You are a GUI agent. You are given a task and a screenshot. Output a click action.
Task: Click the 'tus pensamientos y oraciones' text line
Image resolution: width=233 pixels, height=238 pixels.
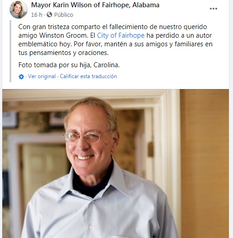tap(63, 53)
